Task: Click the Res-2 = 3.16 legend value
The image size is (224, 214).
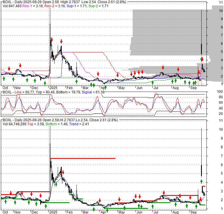Action: [55, 6]
